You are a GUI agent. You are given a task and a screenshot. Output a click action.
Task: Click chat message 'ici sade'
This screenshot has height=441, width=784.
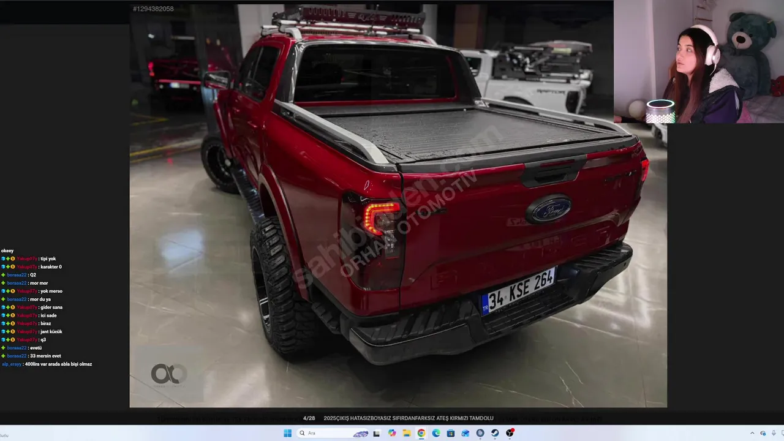48,315
